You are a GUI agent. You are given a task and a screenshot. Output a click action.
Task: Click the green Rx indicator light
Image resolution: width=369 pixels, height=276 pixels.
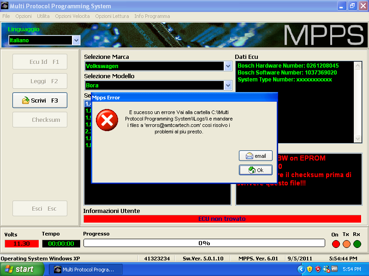tap(357, 244)
